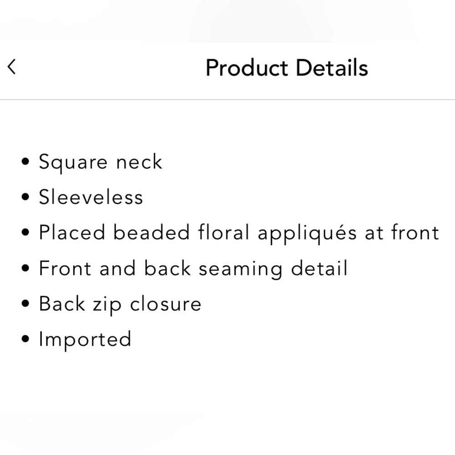Select the Sleeveless list item

(x=91, y=197)
